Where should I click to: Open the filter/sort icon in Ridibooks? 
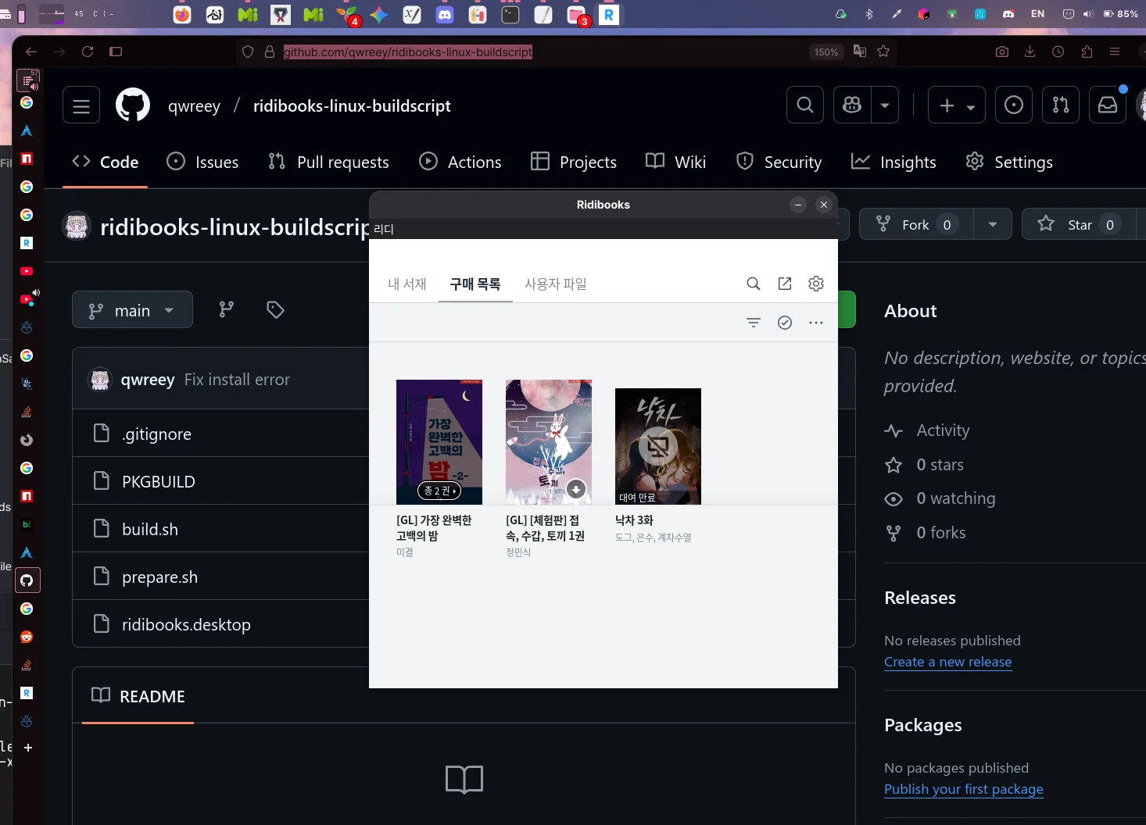pyautogui.click(x=753, y=323)
